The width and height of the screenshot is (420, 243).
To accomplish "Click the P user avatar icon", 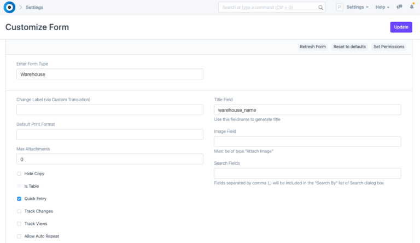I will point(339,7).
